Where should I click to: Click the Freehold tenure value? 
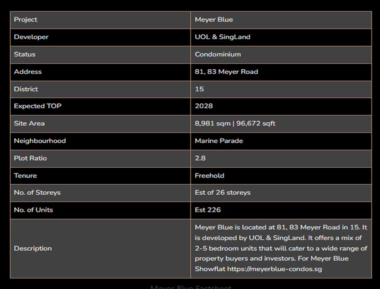click(x=210, y=175)
